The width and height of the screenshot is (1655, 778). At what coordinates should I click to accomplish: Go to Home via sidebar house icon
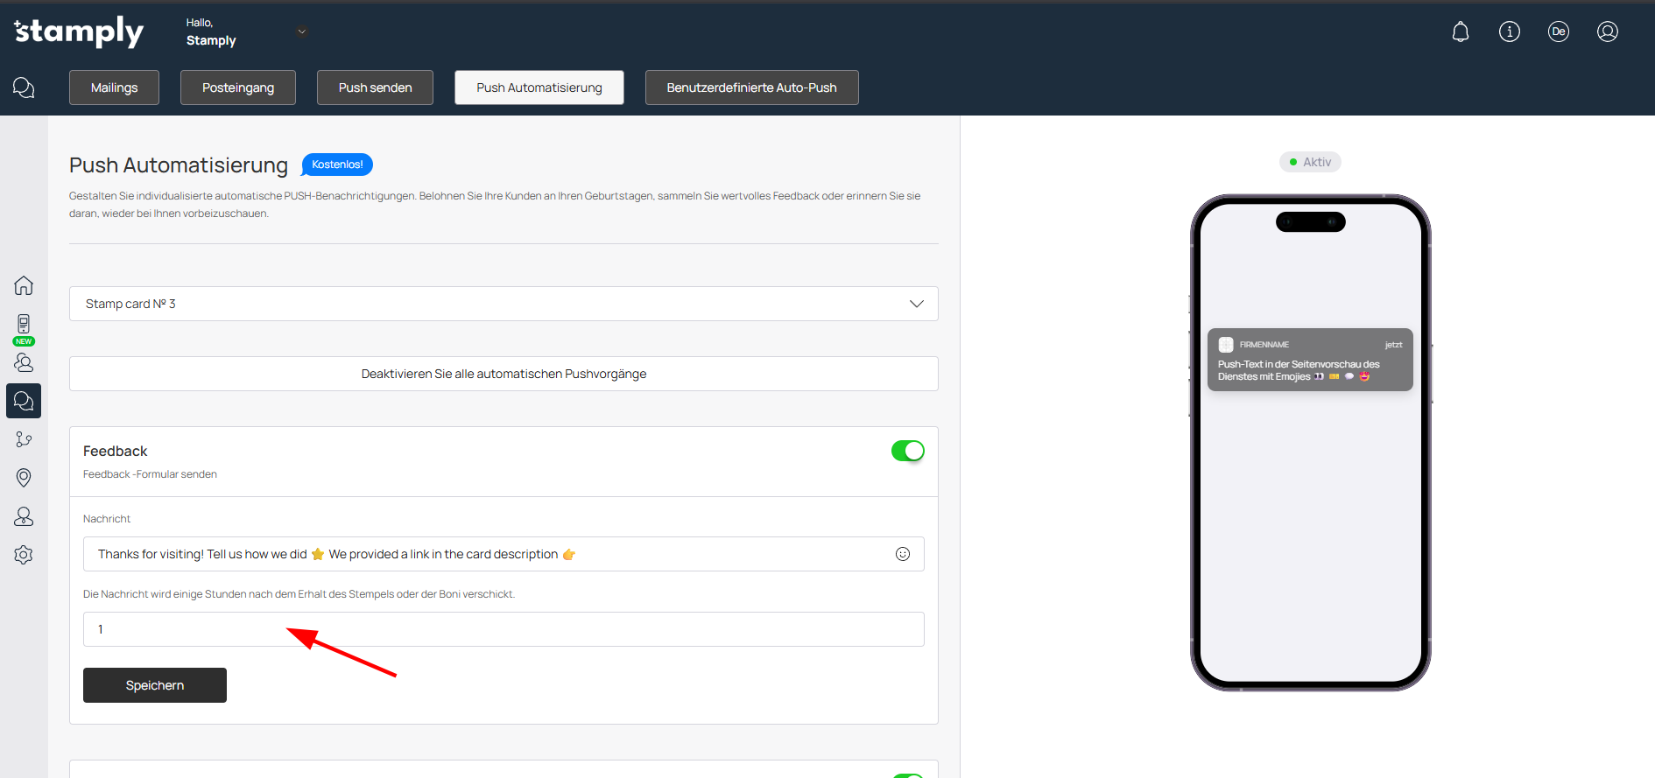24,285
